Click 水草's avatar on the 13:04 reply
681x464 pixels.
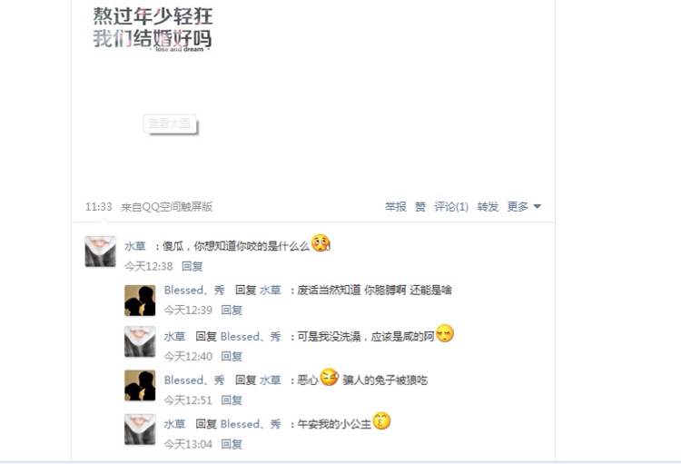[140, 429]
